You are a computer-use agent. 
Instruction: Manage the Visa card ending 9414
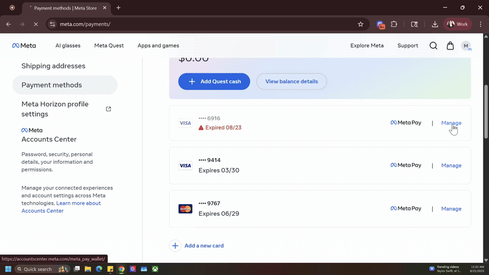tap(451, 166)
